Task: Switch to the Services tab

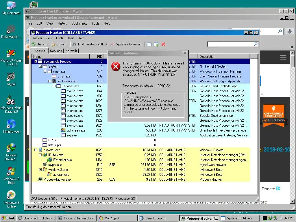Action: [56, 51]
